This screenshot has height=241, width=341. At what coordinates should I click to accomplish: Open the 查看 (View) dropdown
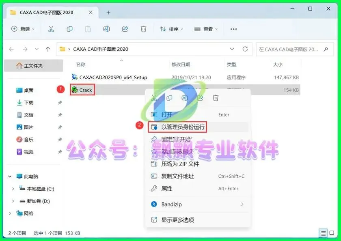click(x=206, y=29)
